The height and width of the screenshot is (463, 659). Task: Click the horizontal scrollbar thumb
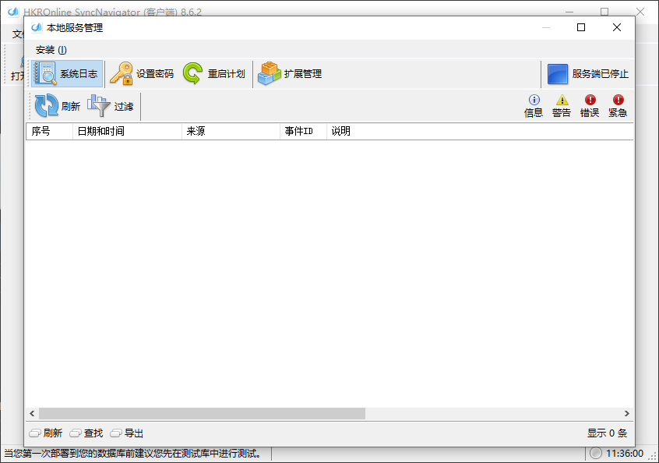tap(203, 413)
